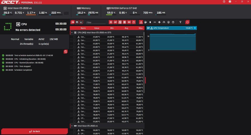Viewport: 251px width, 135px height.
Task: Copy test log with clipboard icon
Action: [66, 52]
